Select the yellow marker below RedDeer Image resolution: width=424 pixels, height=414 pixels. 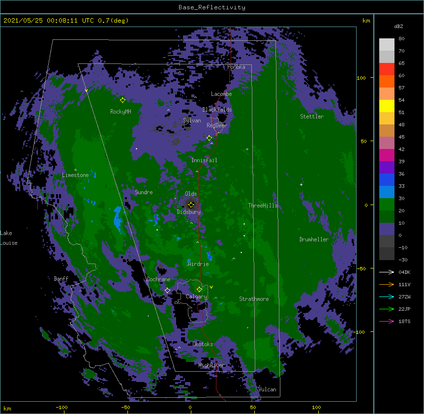tap(209, 138)
